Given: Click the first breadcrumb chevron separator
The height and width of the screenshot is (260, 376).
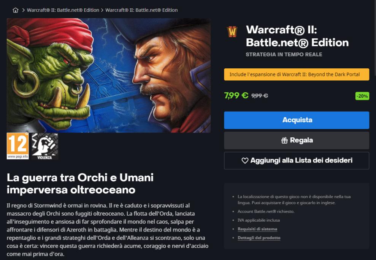Looking at the screenshot, I should (23, 10).
